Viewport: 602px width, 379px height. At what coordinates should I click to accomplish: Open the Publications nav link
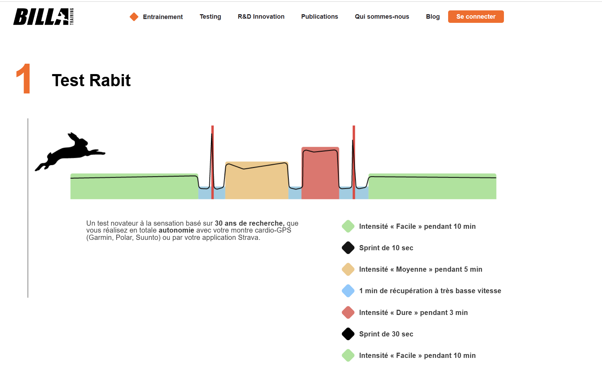[319, 17]
